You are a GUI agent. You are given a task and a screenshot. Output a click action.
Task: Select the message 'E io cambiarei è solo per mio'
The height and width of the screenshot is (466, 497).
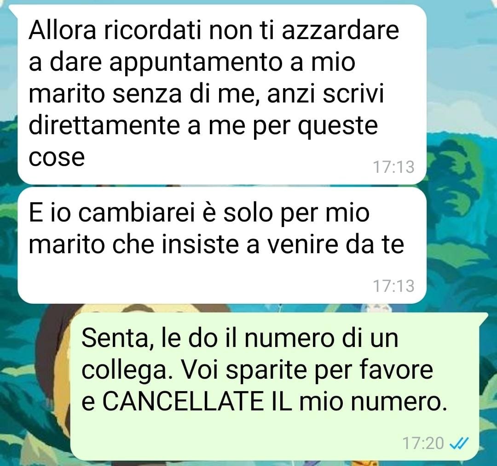pos(222,245)
